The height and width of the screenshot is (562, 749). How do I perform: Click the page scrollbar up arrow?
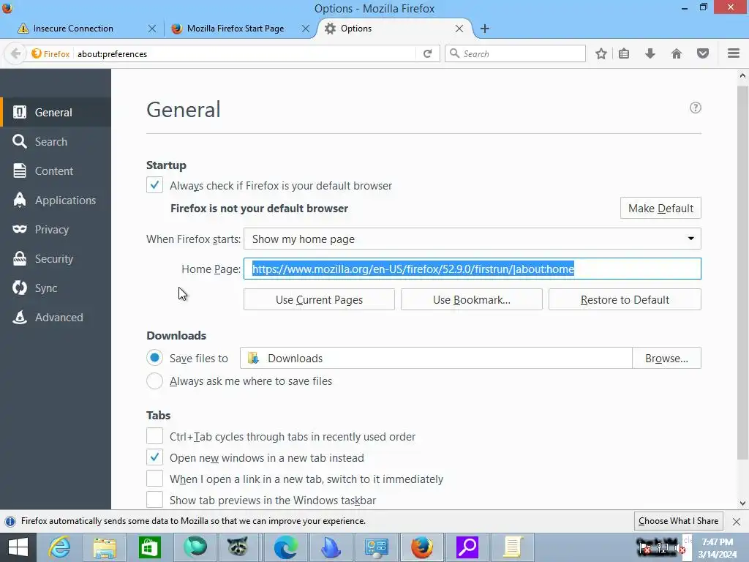742,75
